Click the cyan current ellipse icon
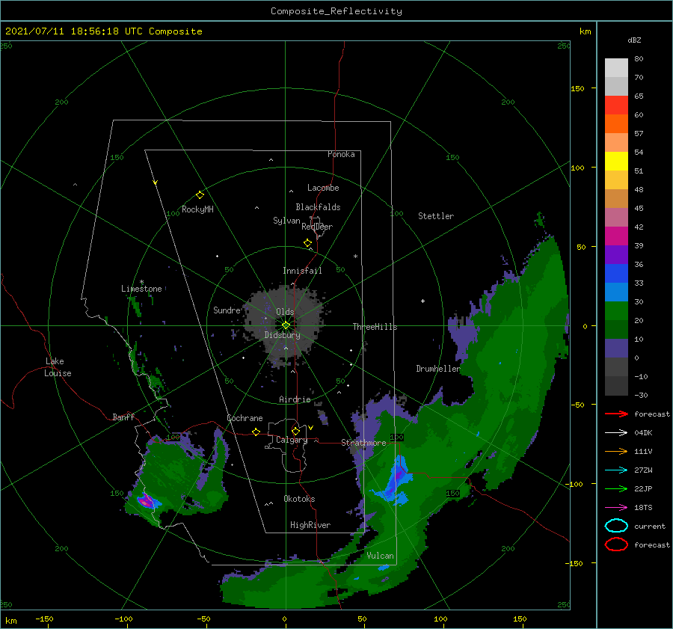Viewport: 673px width, 629px height. pos(616,526)
